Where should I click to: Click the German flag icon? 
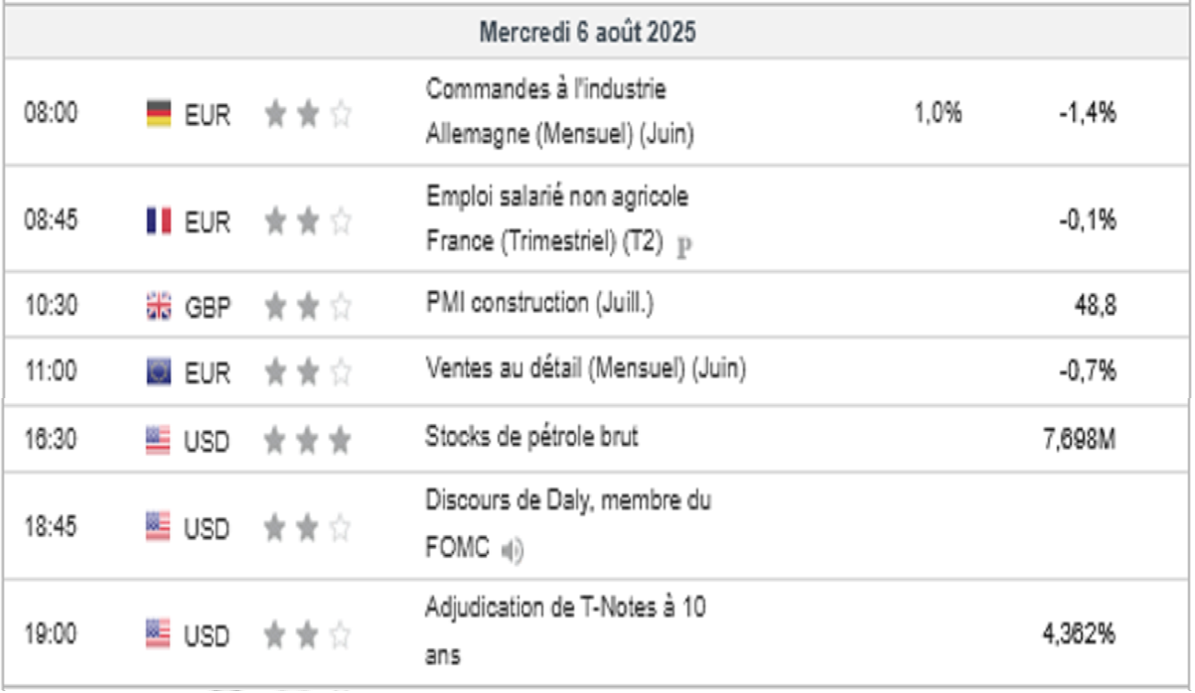(159, 114)
